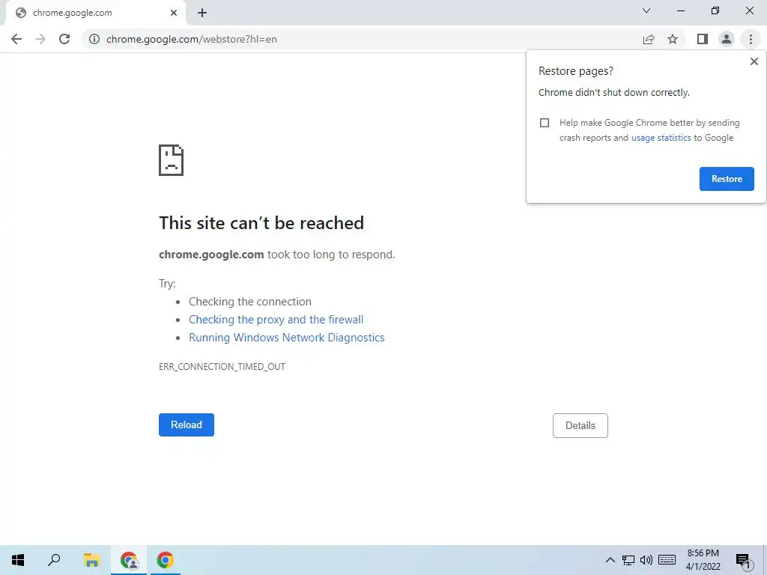Select the chrome.google.com tab
The image size is (767, 575).
pyautogui.click(x=95, y=13)
